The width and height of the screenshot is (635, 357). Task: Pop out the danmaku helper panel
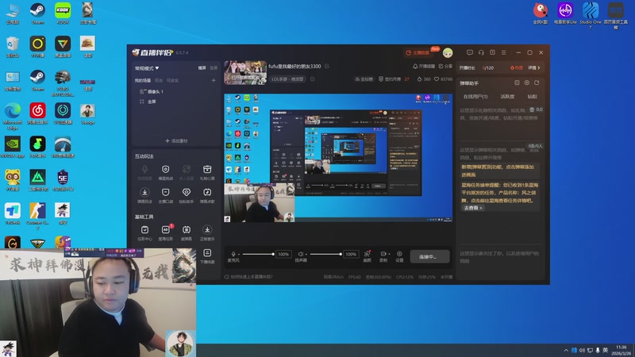pyautogui.click(x=537, y=83)
